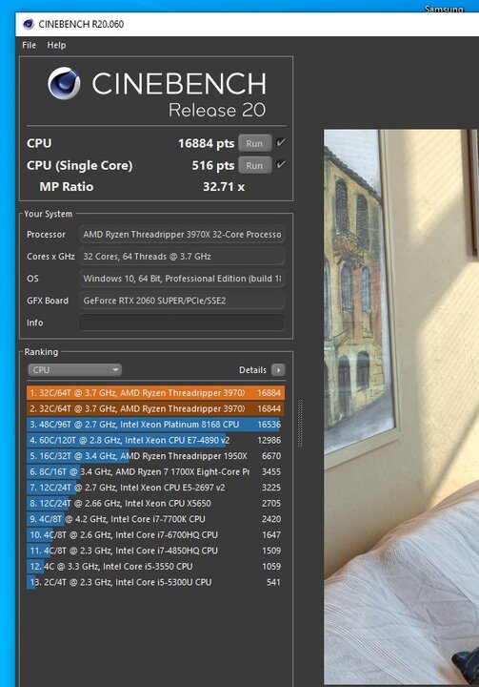Toggle the CPU test checkbox
479x687 pixels.
(x=281, y=142)
